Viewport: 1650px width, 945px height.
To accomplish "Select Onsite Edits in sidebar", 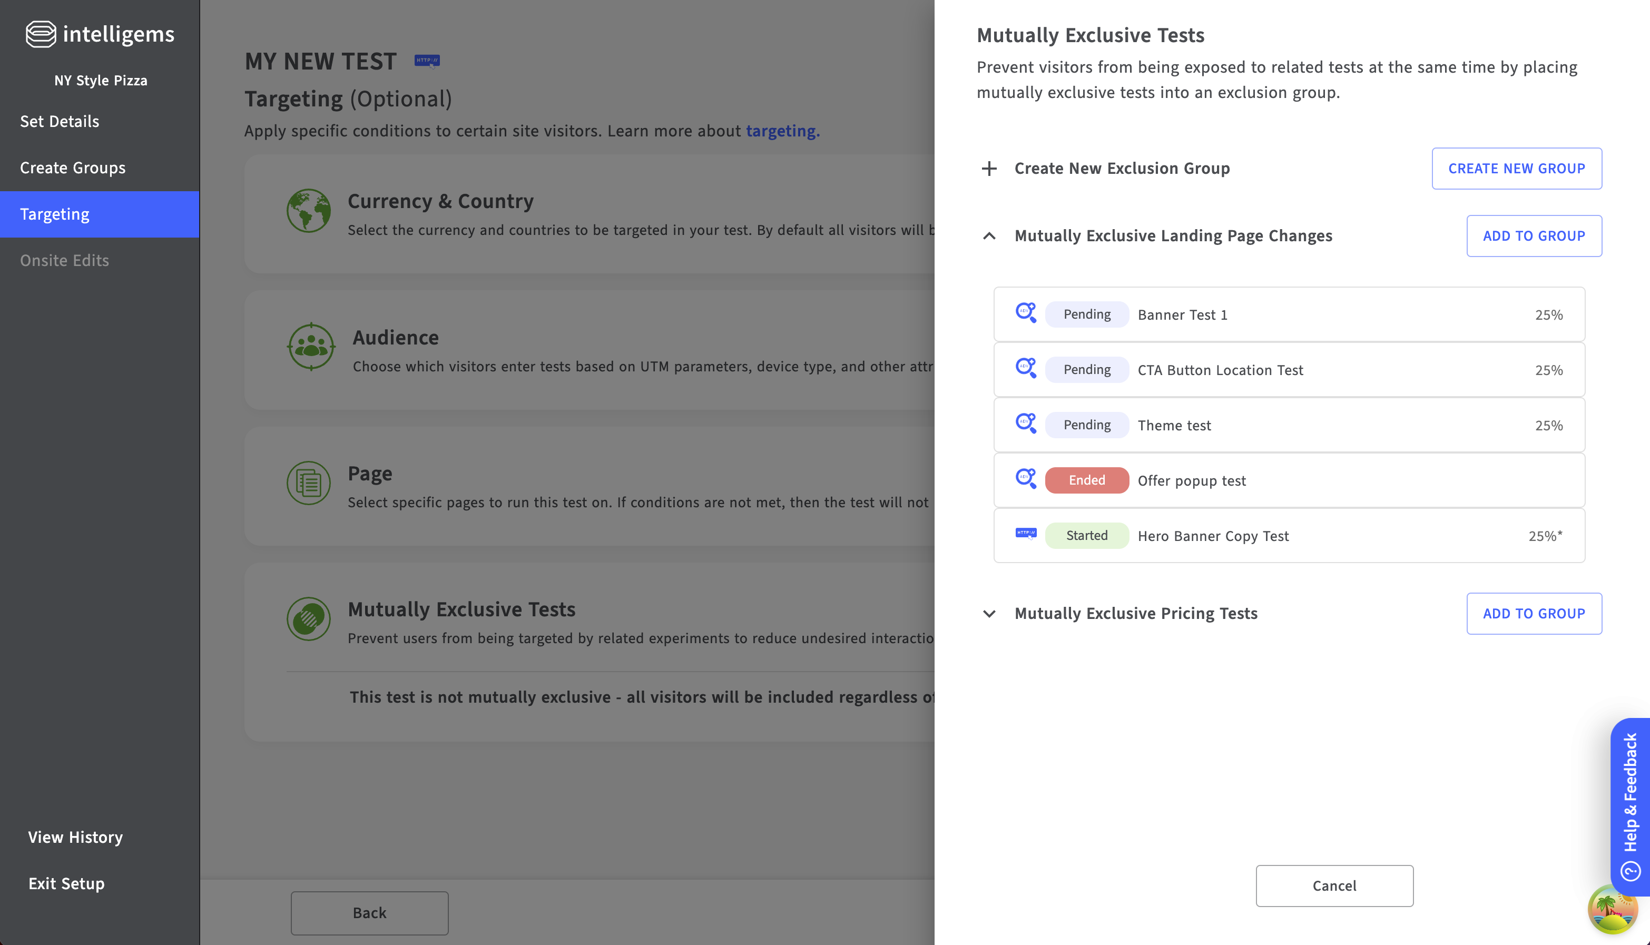I will pos(64,260).
